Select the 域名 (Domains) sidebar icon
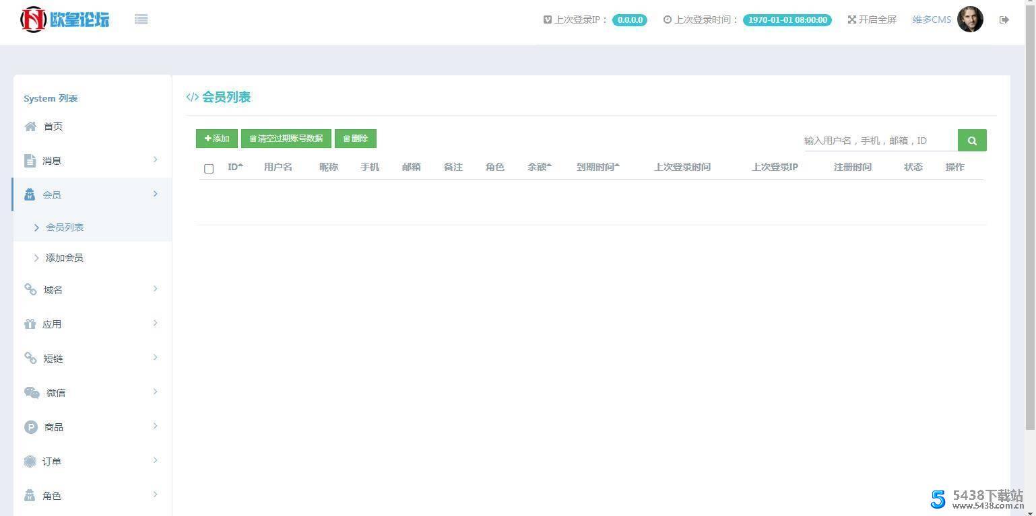 (30, 289)
